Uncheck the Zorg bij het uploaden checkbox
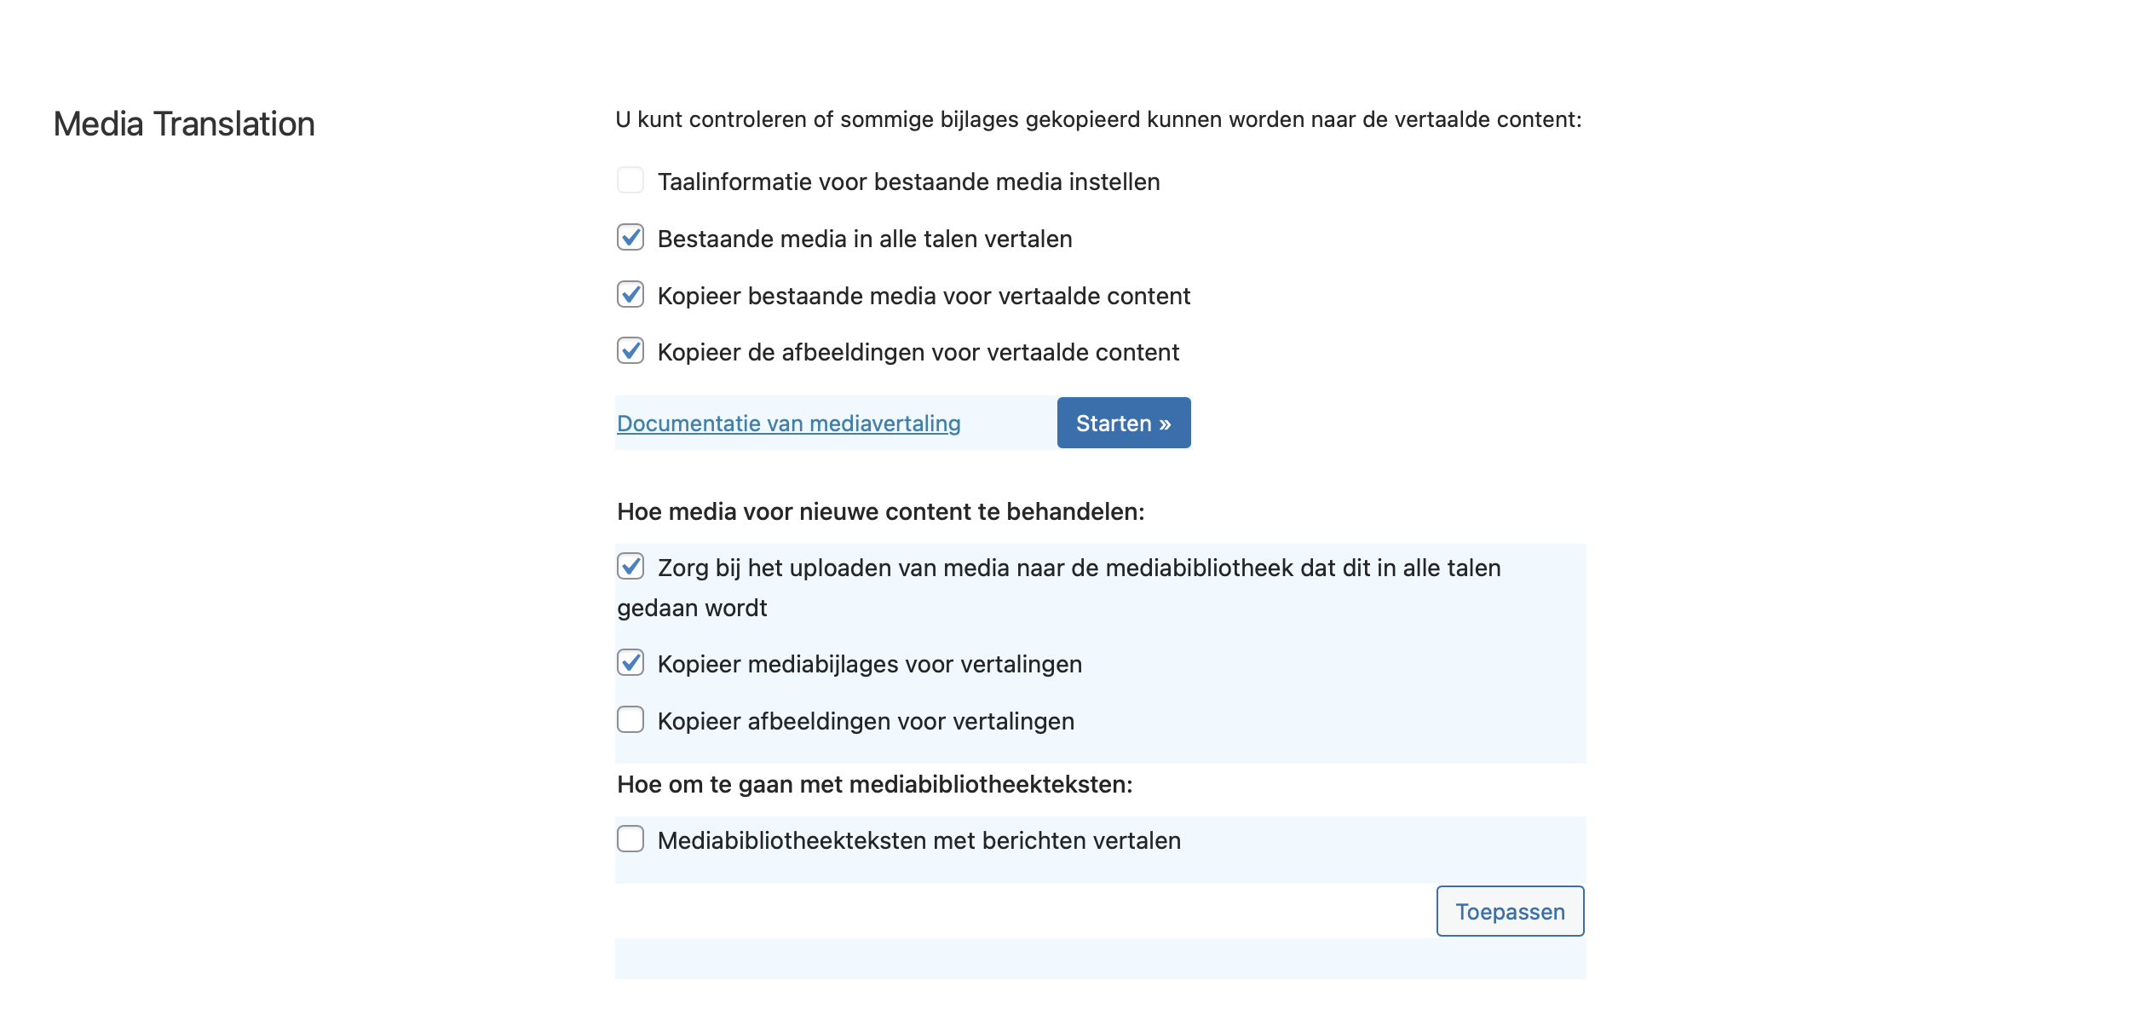 pyautogui.click(x=631, y=567)
